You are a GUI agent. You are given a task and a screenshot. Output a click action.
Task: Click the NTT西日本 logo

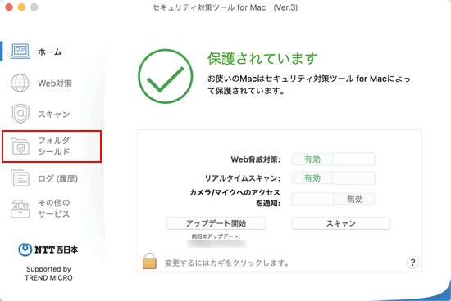pos(48,249)
